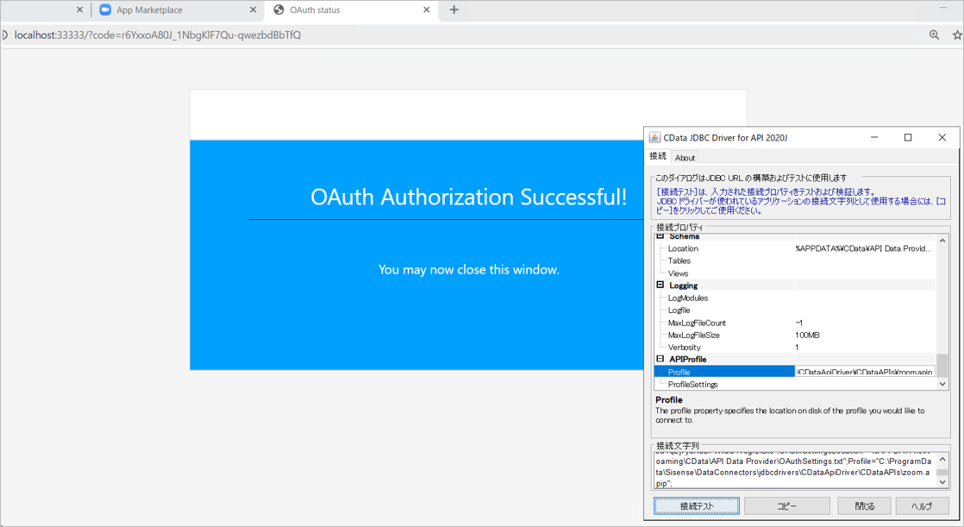964x527 pixels.
Task: Edit the Profile path value field
Action: 865,372
